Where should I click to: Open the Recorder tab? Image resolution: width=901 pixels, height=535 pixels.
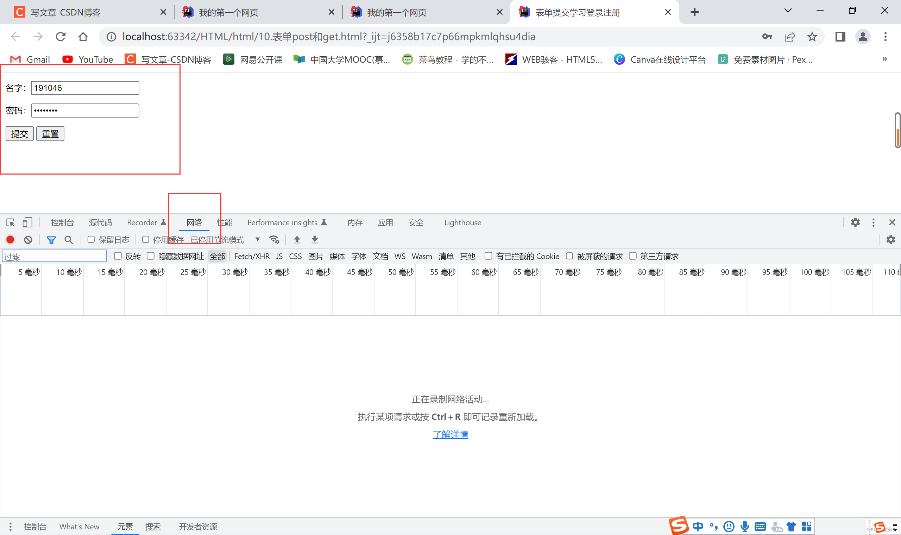(x=146, y=222)
